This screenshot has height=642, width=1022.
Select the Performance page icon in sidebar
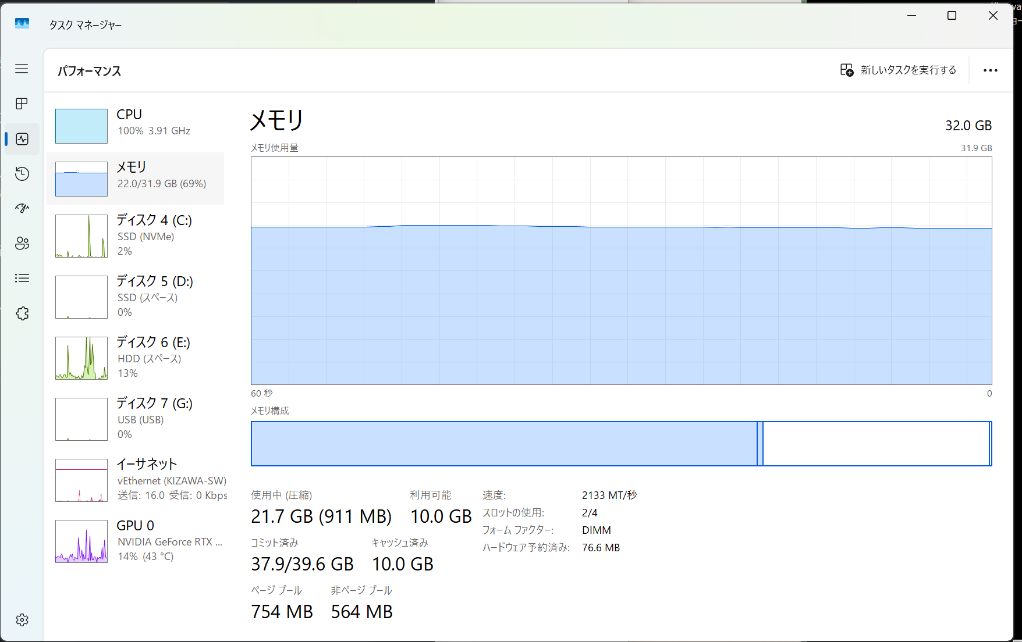coord(22,139)
